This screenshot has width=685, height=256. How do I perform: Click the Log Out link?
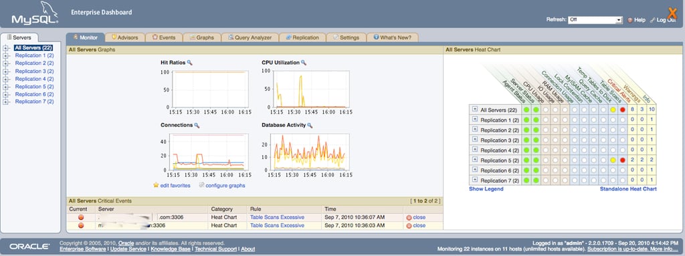666,20
